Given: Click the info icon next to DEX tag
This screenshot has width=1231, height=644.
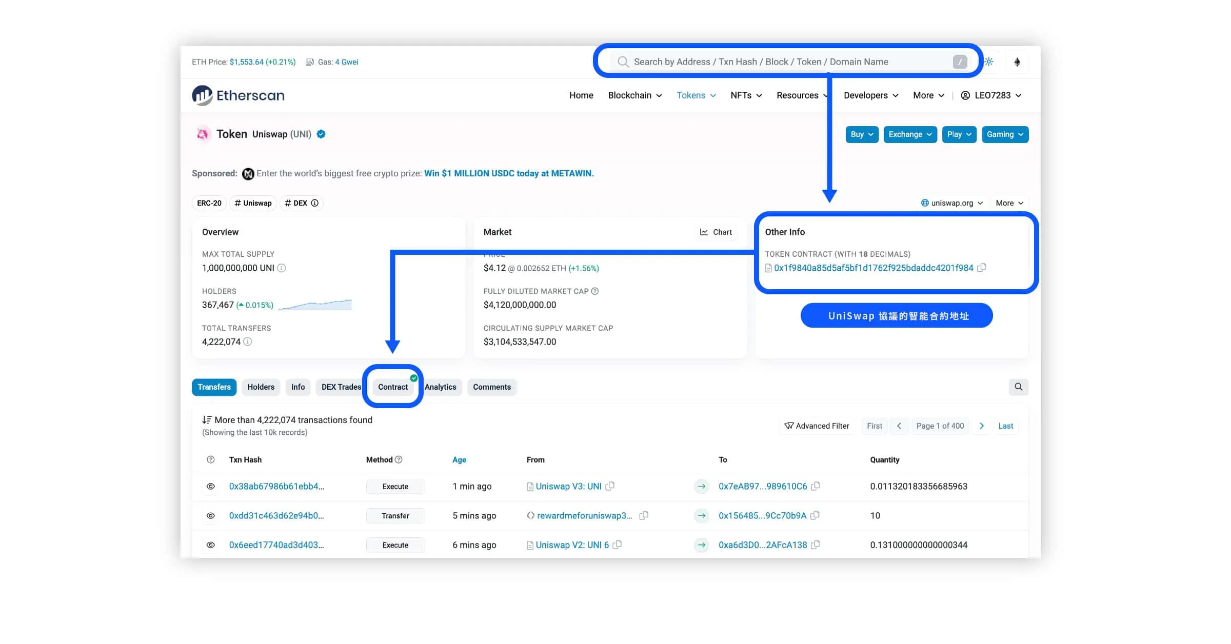Looking at the screenshot, I should (x=315, y=203).
